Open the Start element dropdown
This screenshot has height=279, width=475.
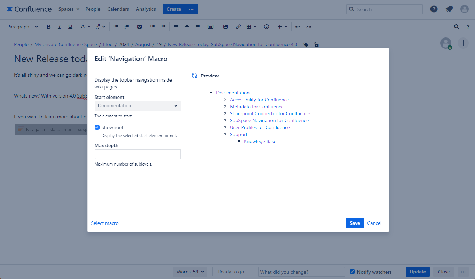click(138, 106)
